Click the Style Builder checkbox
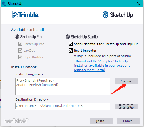The image size is (144, 127). (x=20, y=57)
